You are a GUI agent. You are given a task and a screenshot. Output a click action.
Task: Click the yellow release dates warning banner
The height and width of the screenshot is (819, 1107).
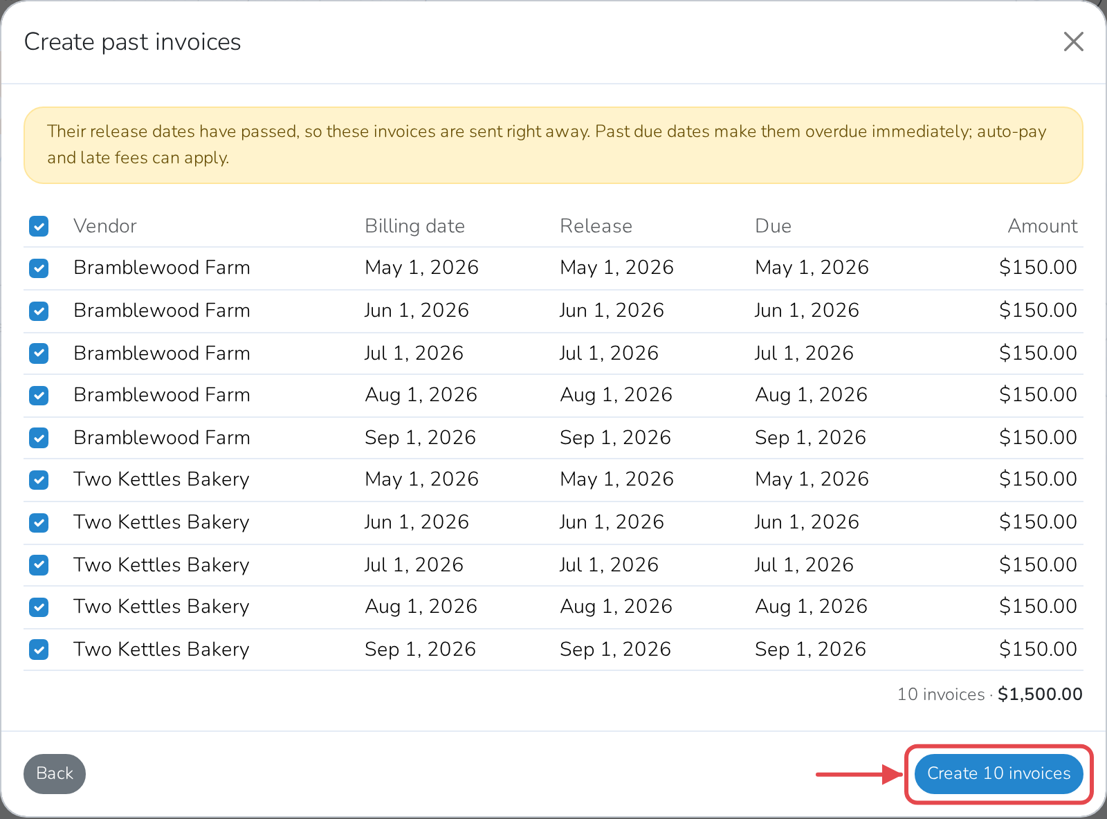(553, 145)
